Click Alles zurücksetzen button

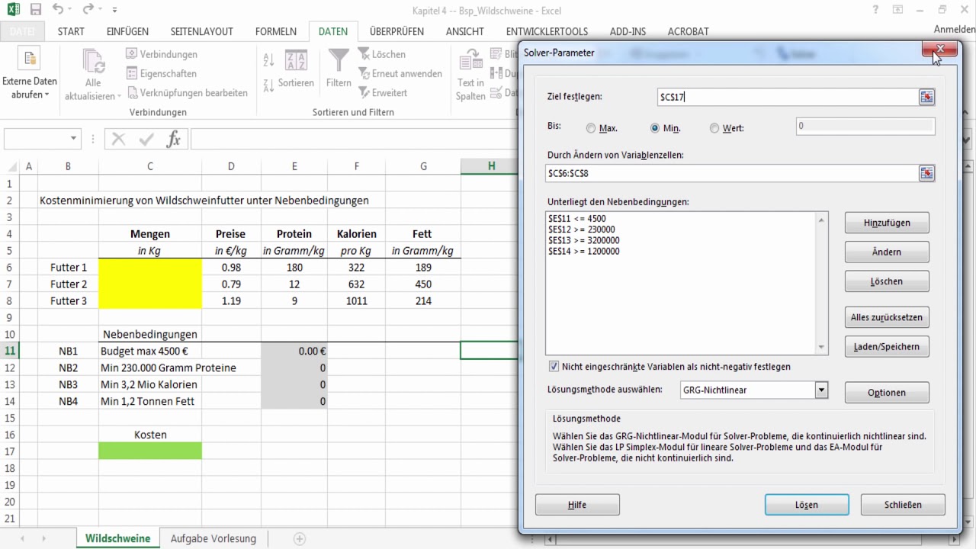[x=887, y=317]
